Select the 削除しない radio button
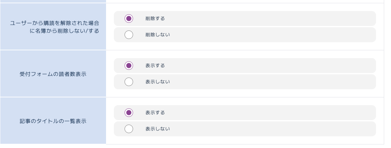 click(x=129, y=35)
